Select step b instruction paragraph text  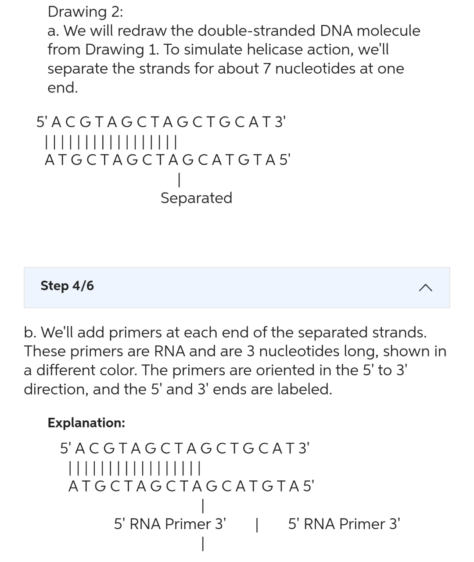235,360
